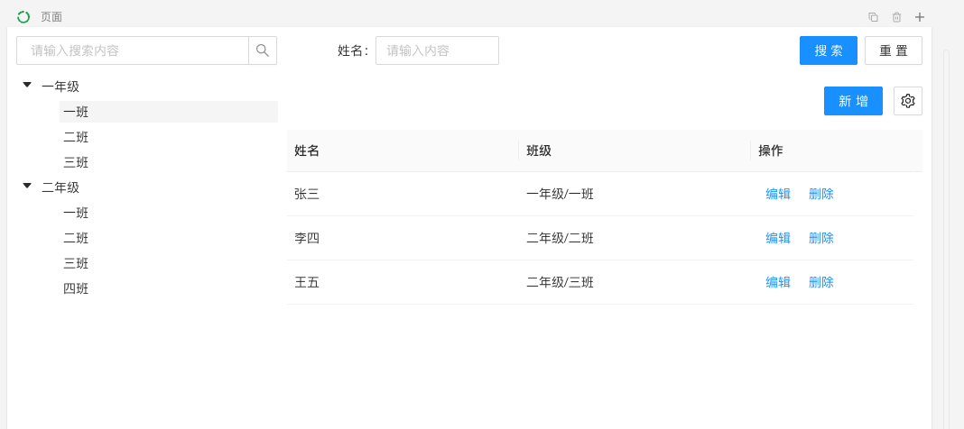
Task: Collapse the 二年级 tree node arrow
Action: (27, 187)
